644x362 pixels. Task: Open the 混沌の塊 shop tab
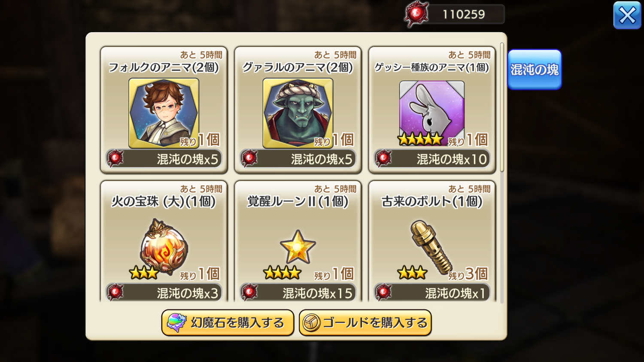[535, 70]
